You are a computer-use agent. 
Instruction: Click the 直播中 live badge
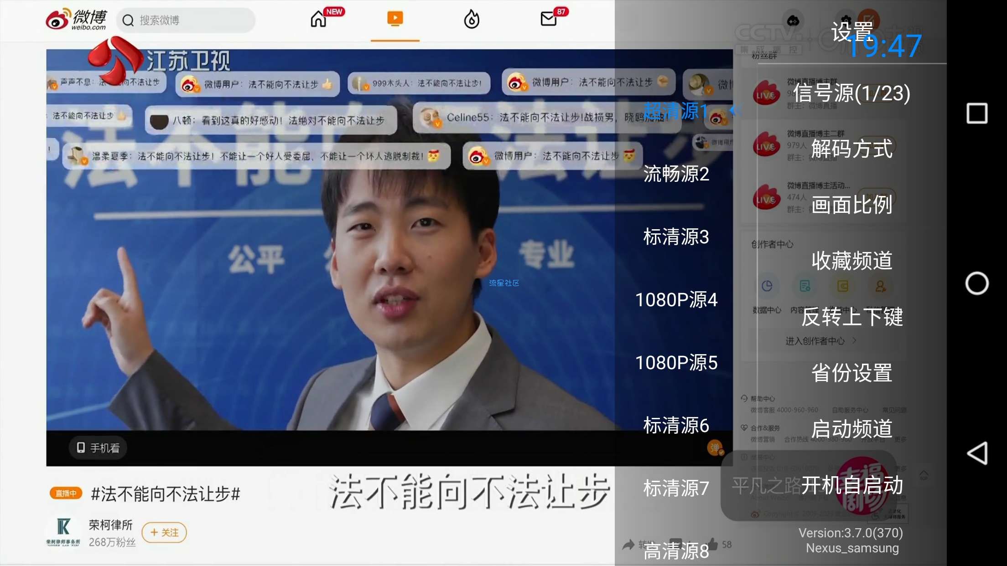pos(66,493)
